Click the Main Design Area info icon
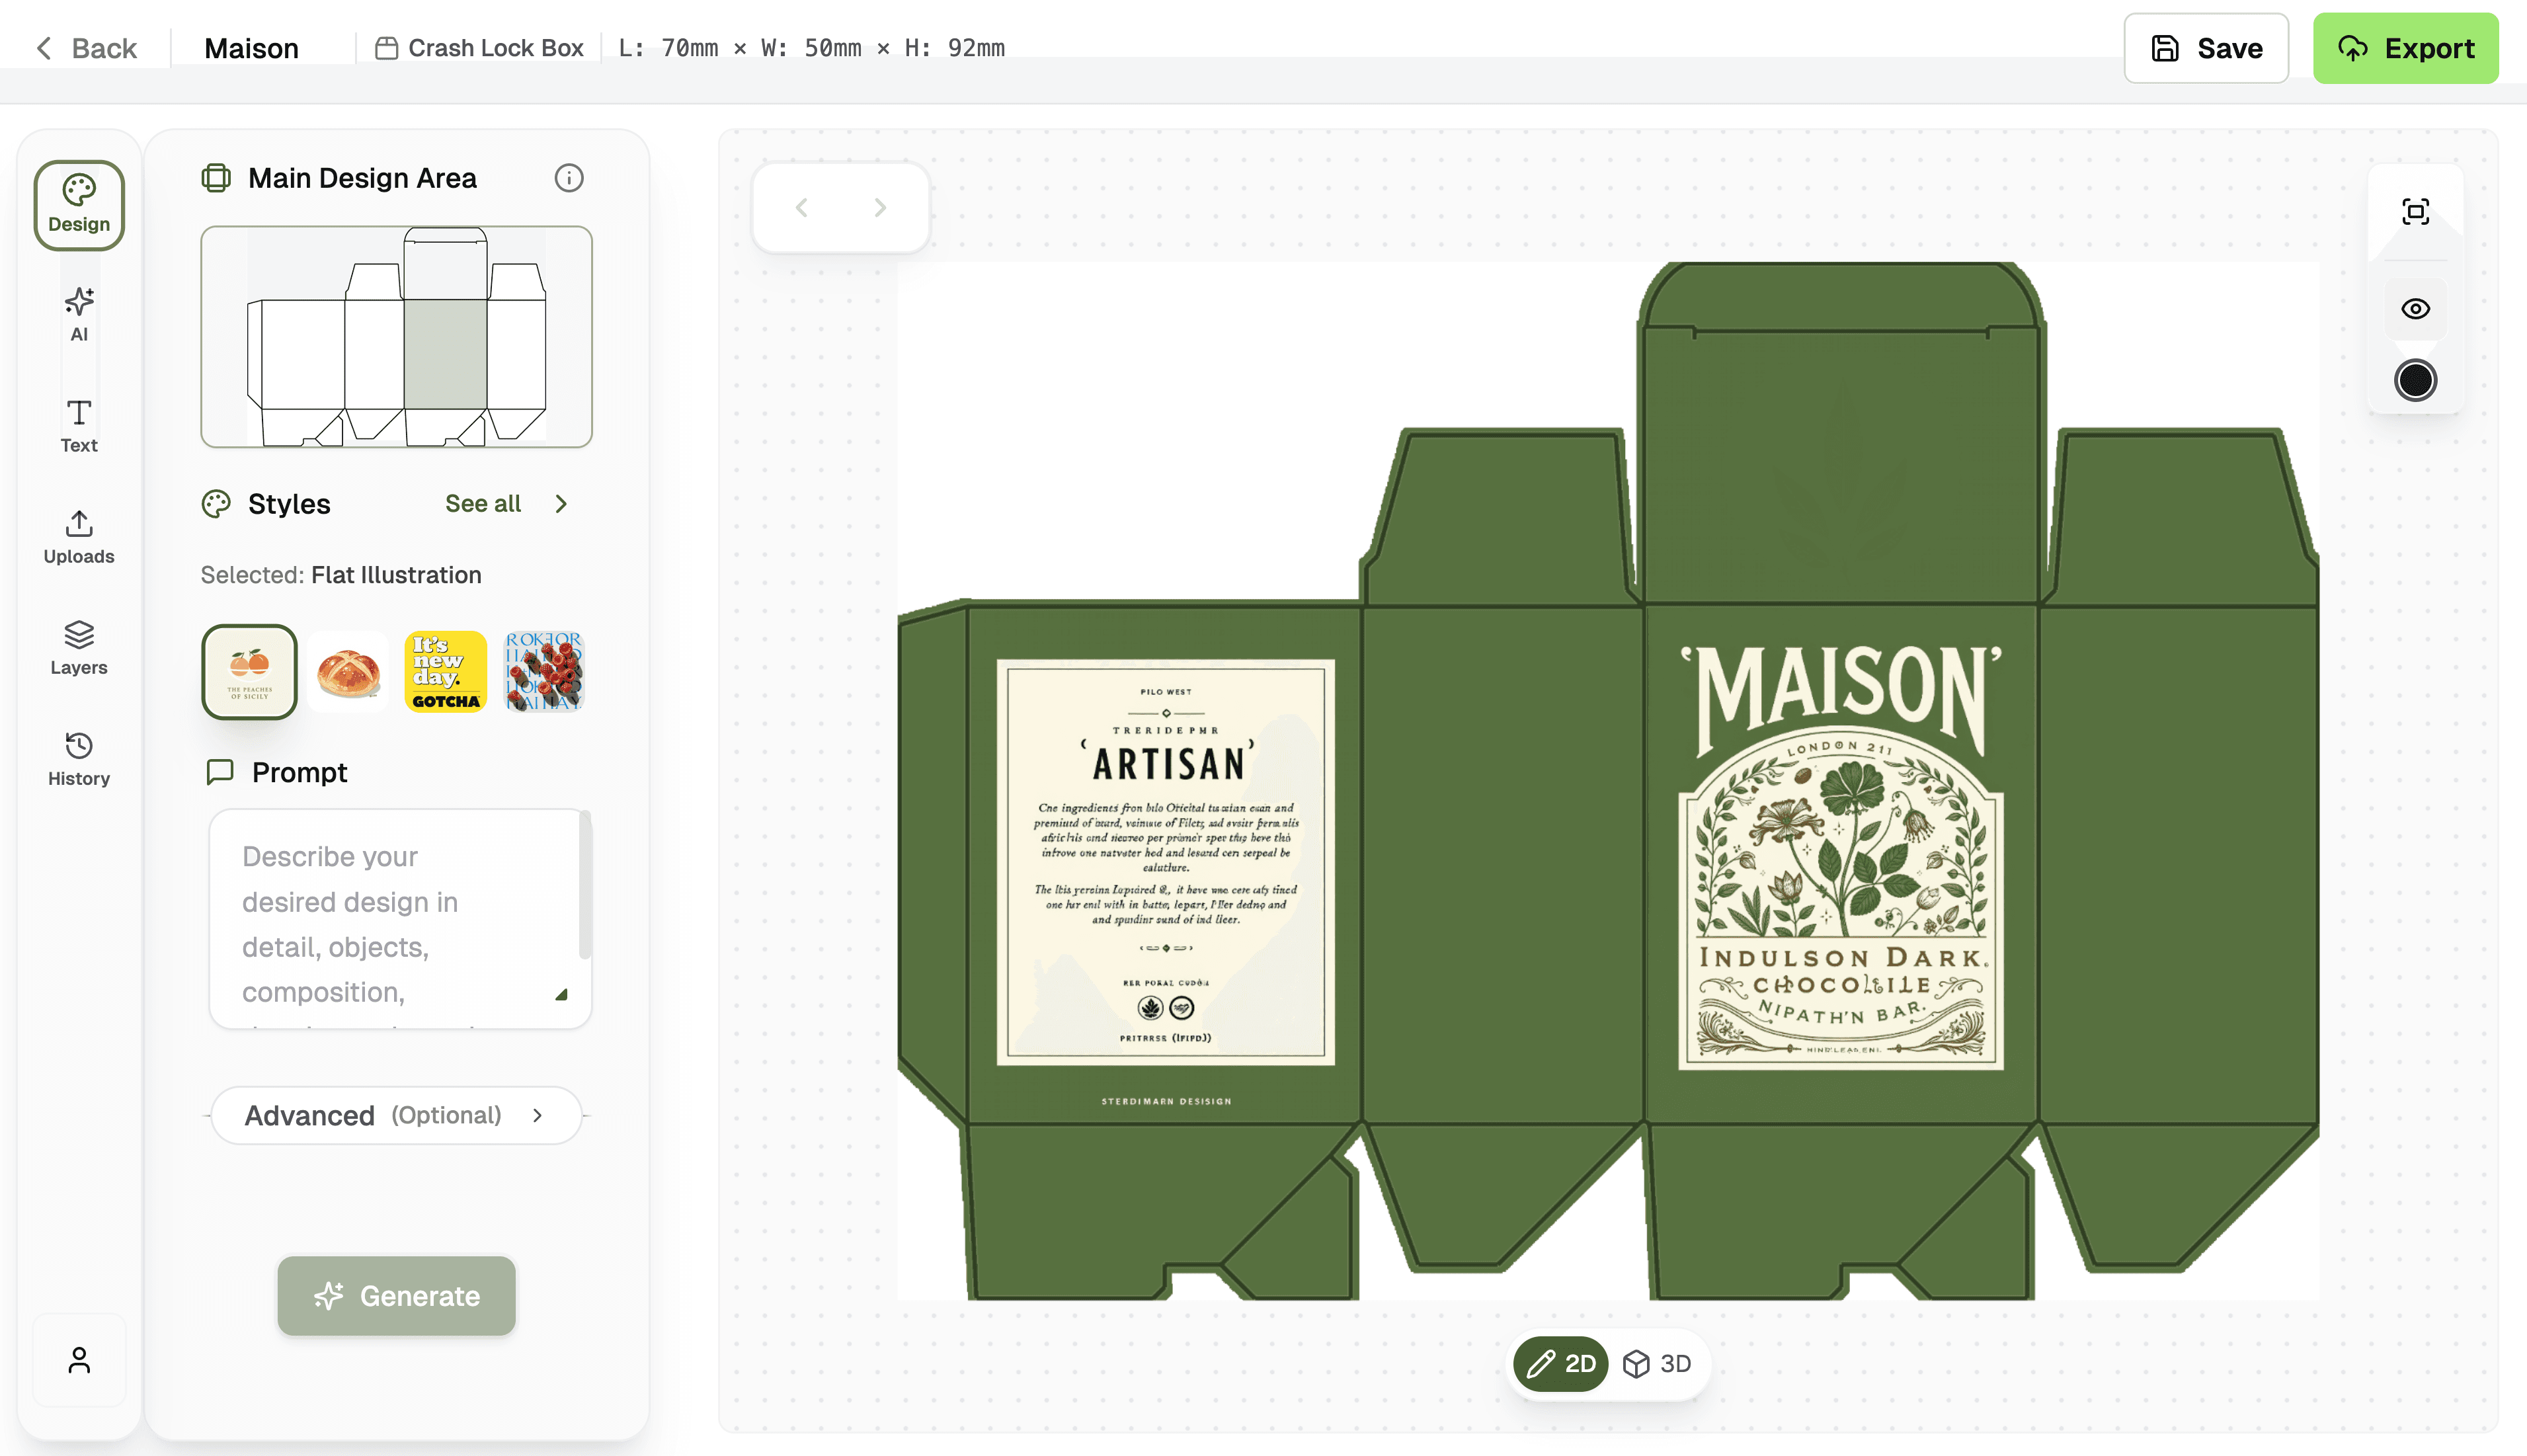 coord(569,178)
